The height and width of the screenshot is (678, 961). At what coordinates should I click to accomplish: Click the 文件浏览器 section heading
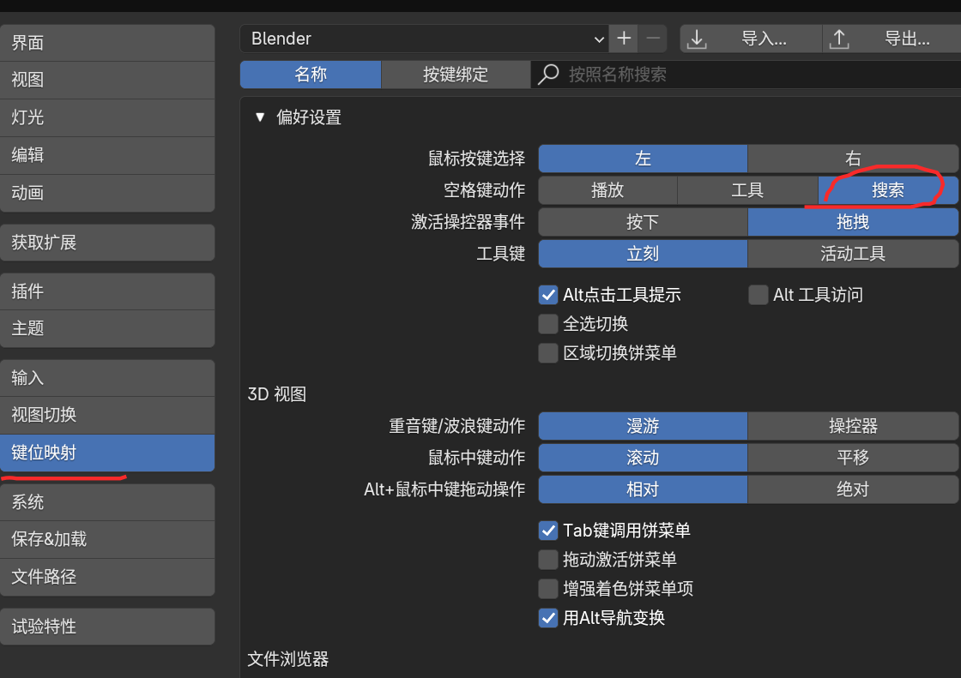[288, 659]
